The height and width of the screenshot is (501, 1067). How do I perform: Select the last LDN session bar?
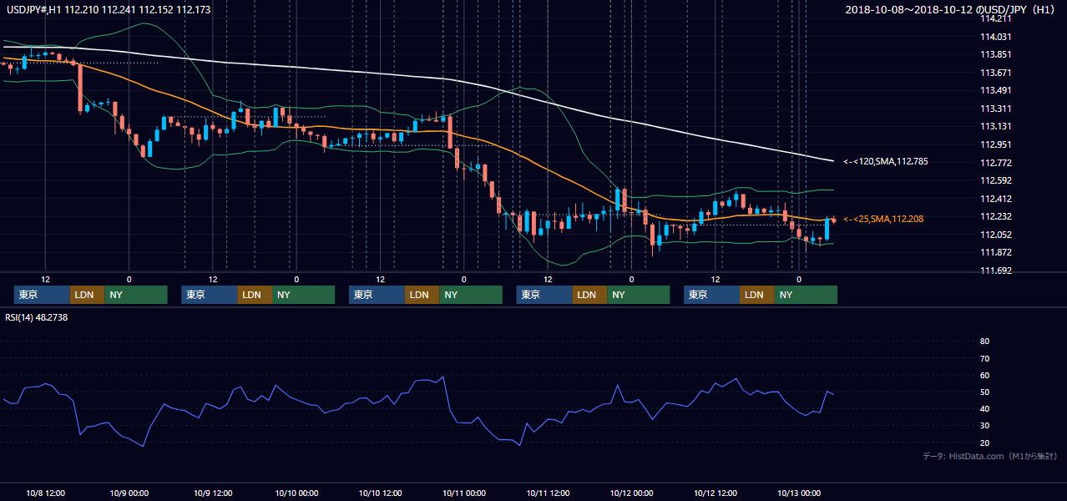coord(757,295)
